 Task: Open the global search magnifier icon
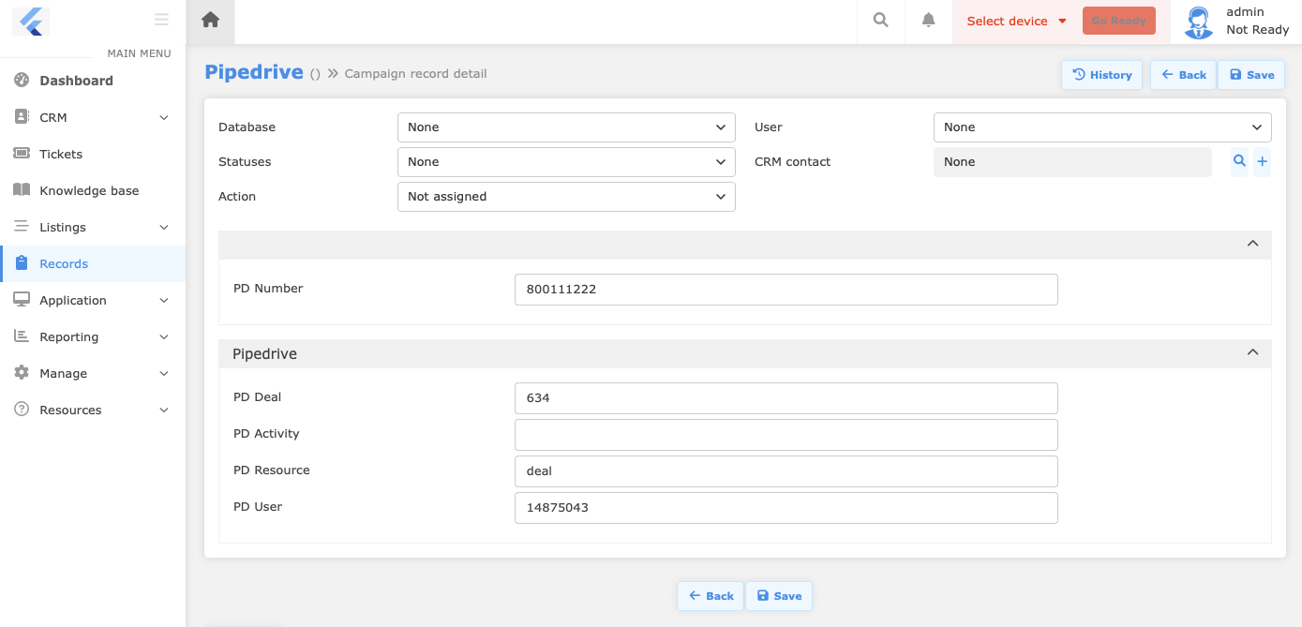point(879,21)
